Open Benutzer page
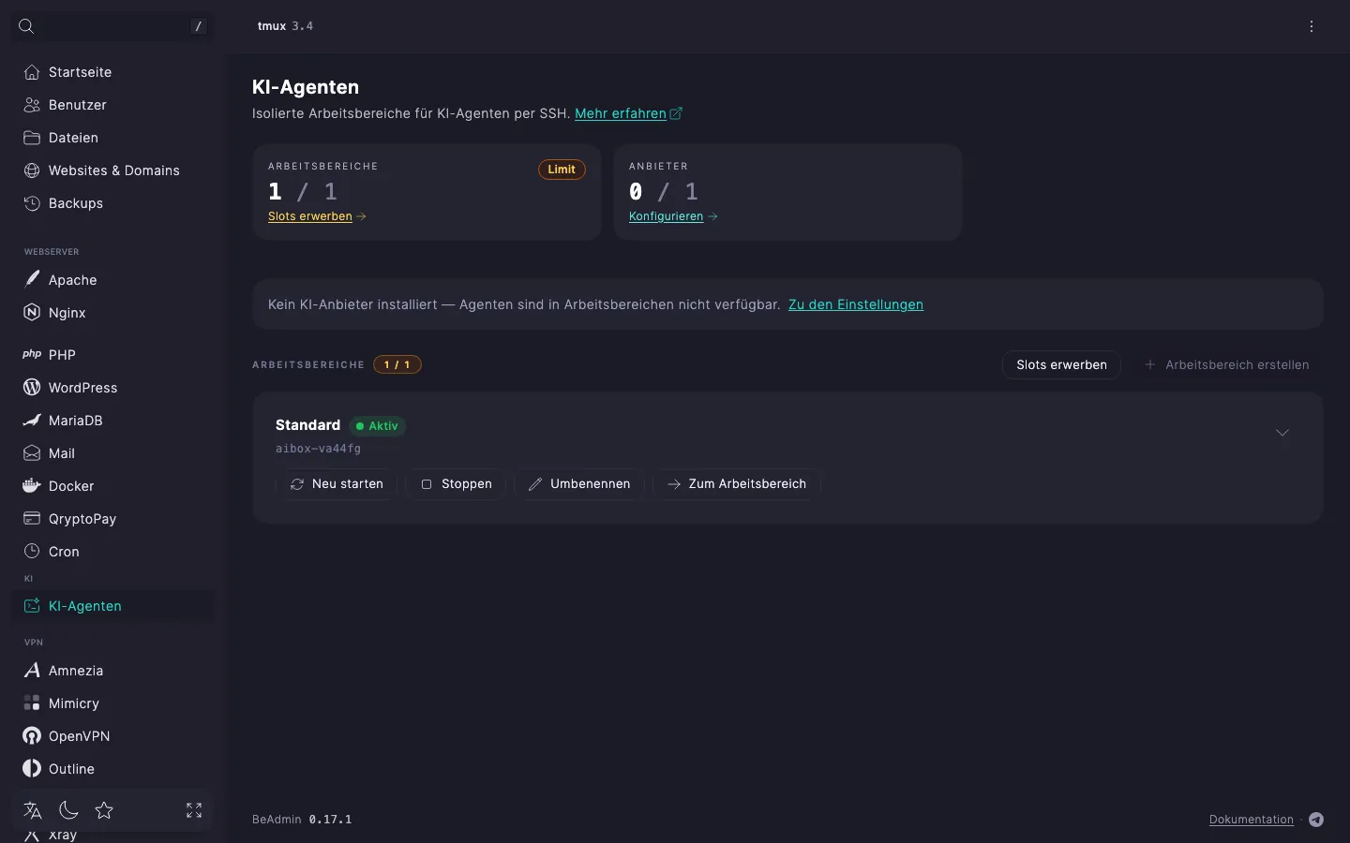 113,105
